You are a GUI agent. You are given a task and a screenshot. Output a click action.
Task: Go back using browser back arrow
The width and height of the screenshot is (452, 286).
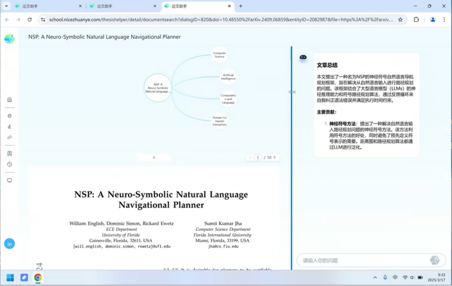(x=7, y=20)
